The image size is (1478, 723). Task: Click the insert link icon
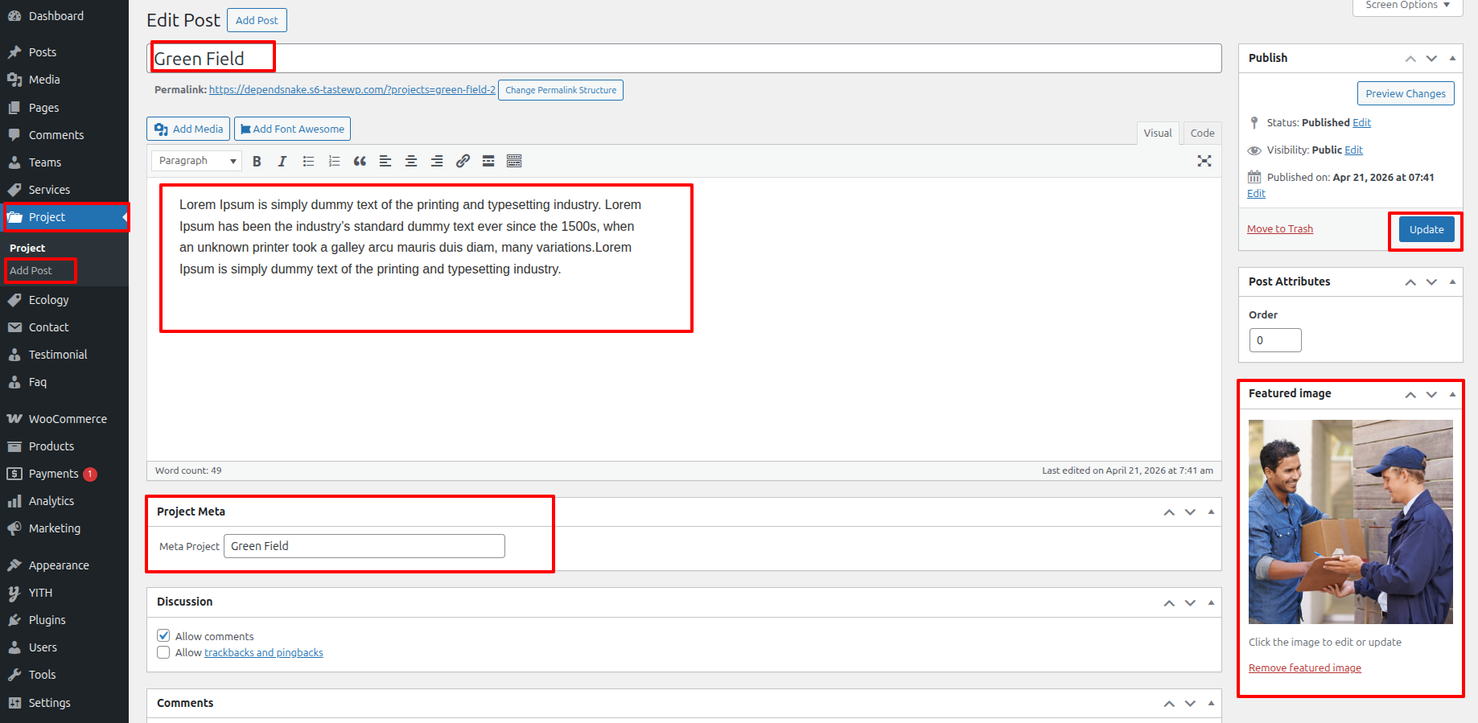pyautogui.click(x=463, y=162)
